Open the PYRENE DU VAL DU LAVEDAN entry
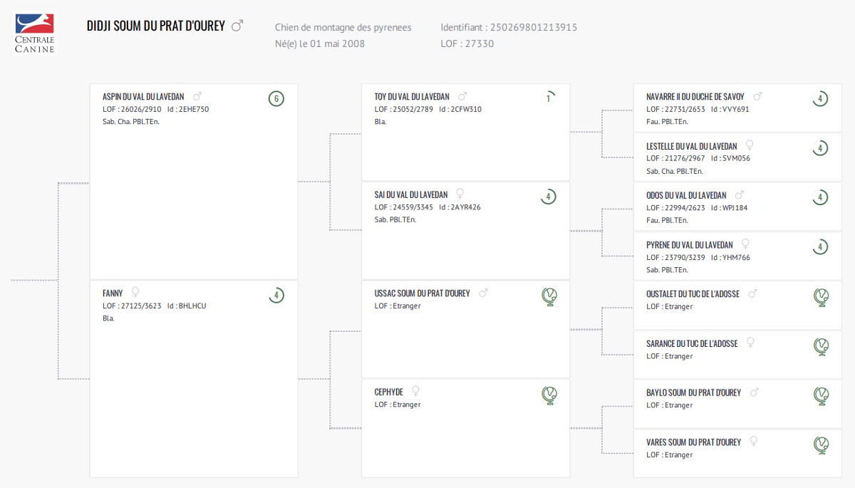855x488 pixels. tap(690, 245)
